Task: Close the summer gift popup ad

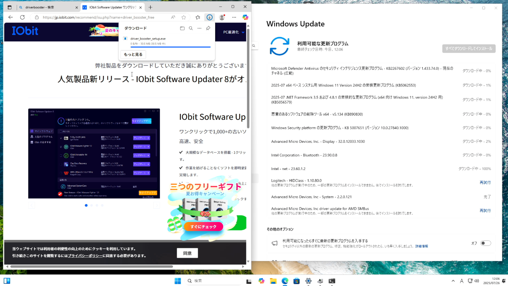Action: pyautogui.click(x=229, y=177)
